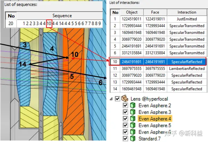The height and width of the screenshot is (142, 208).
Task: Select Even Asphere.2 in the tree
Action: [x=155, y=105]
